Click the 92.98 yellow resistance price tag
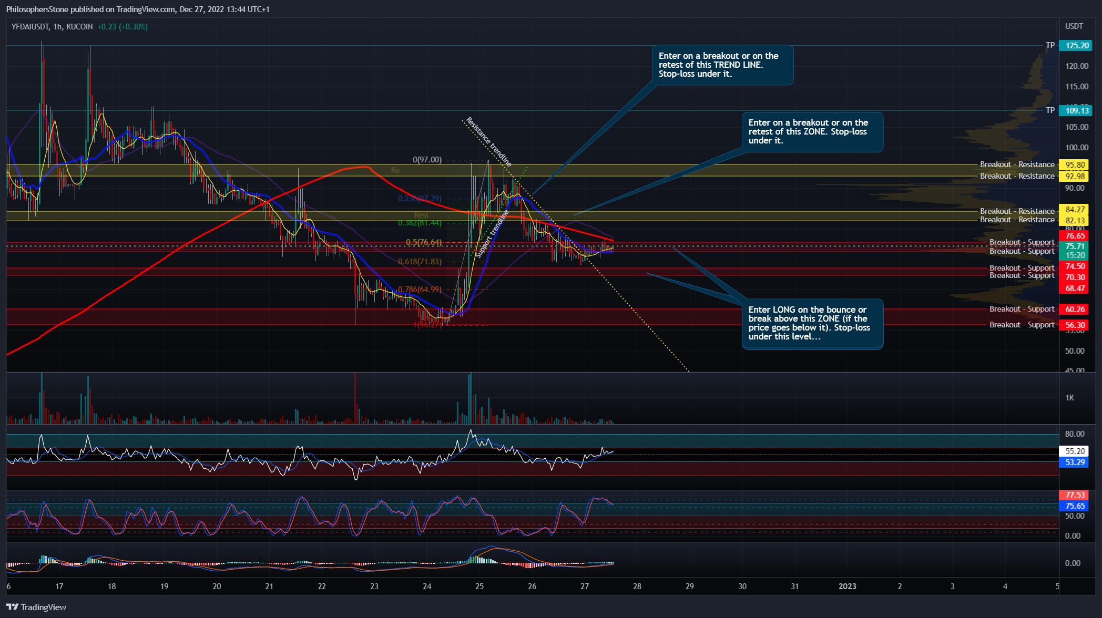The width and height of the screenshot is (1102, 618). click(1074, 176)
